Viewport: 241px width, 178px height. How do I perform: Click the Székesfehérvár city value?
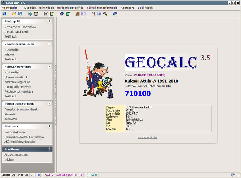tap(134, 120)
